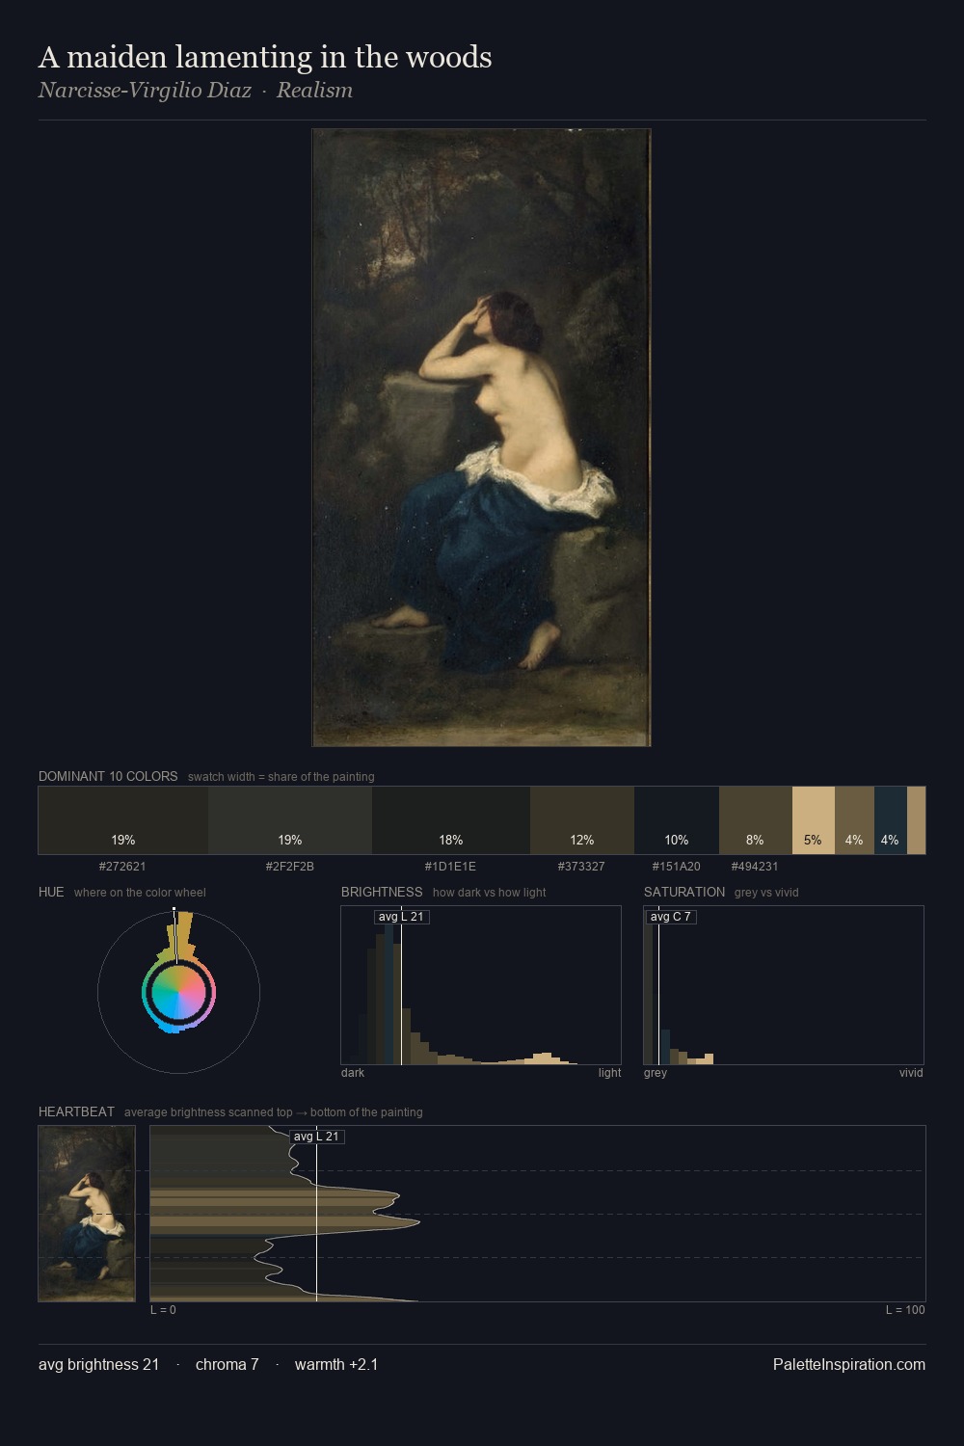Click the 'HEARTBEAT' section heading
The height and width of the screenshot is (1446, 964).
(76, 1111)
